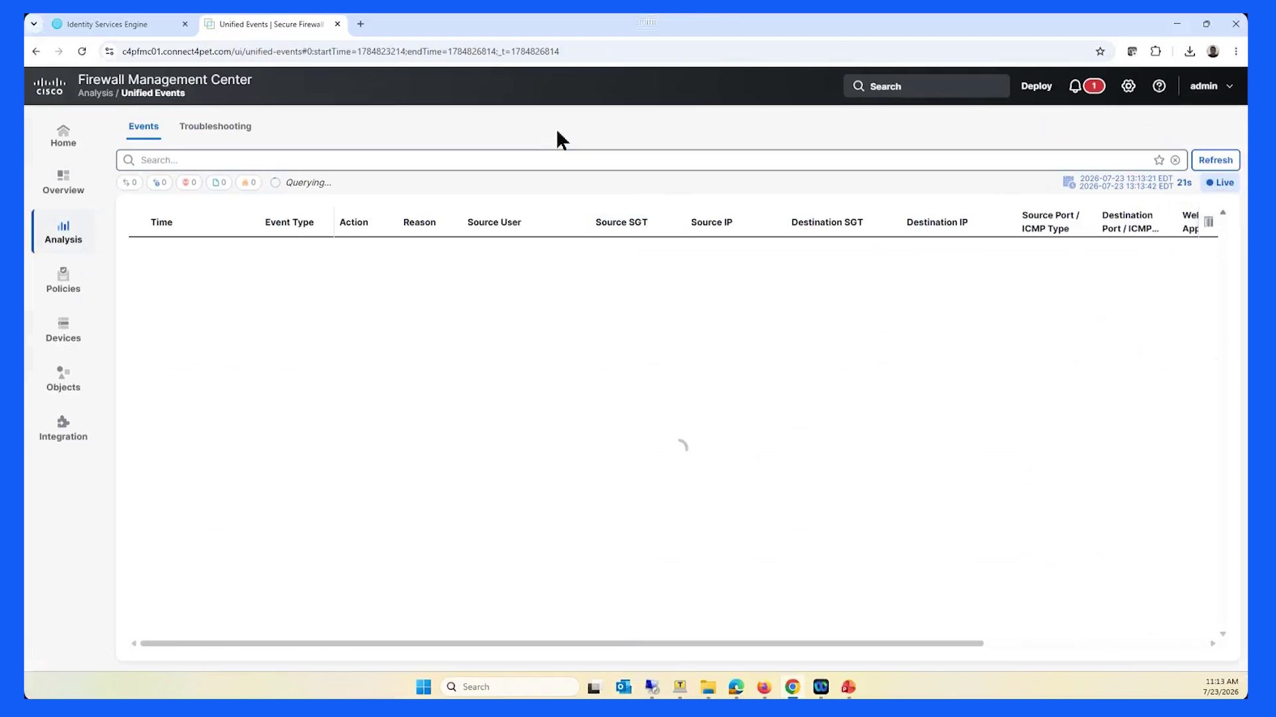Screen dimensions: 1276x717
Task: Focus the global Search box in header
Action: 926,86
